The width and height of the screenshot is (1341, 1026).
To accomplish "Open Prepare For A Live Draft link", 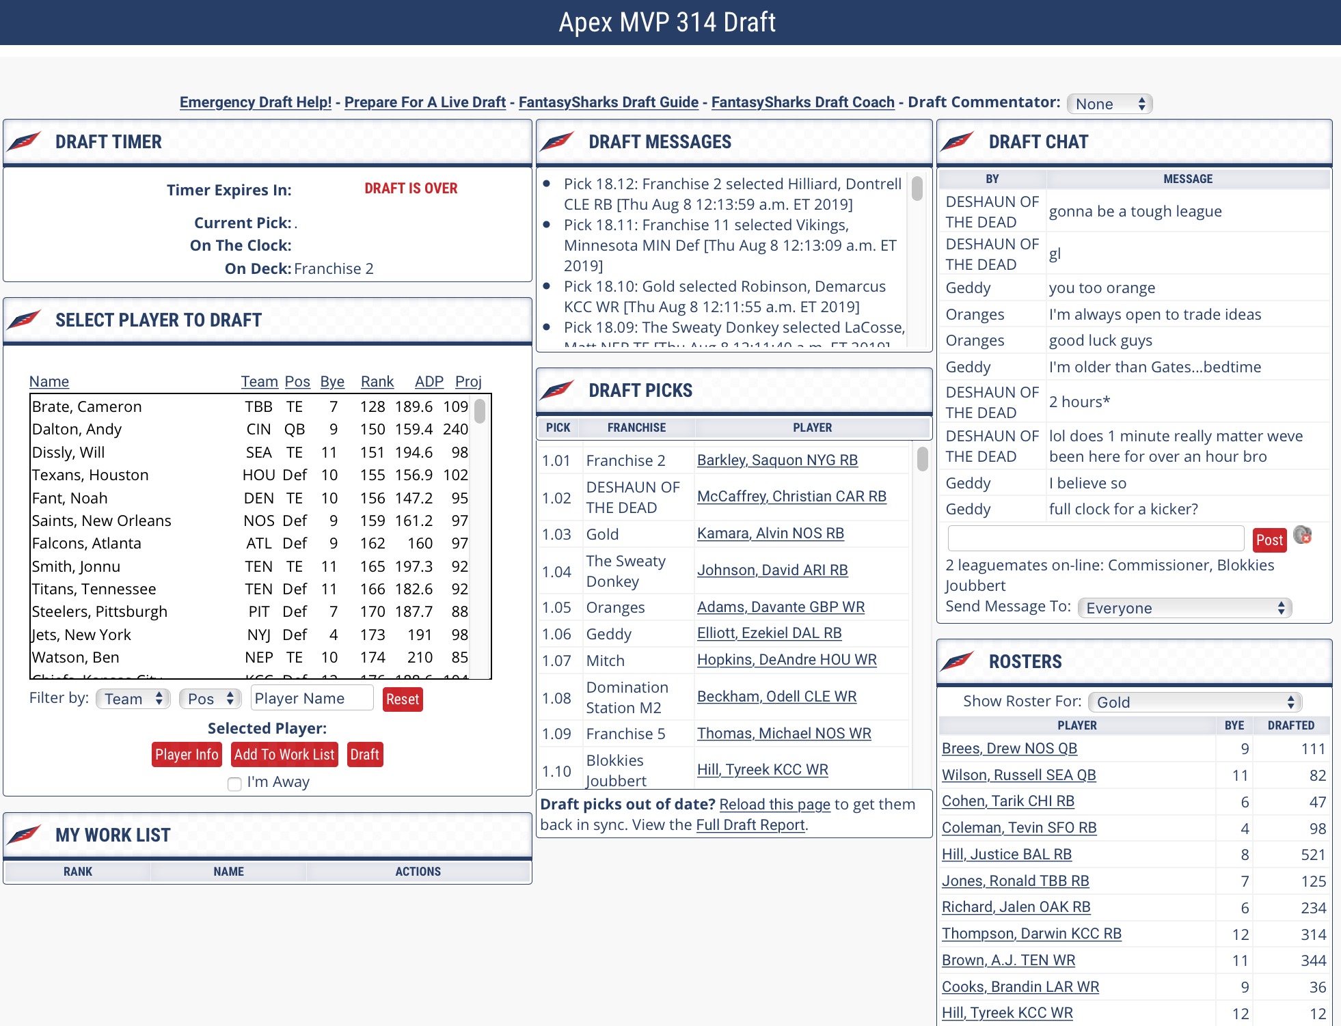I will click(x=425, y=102).
